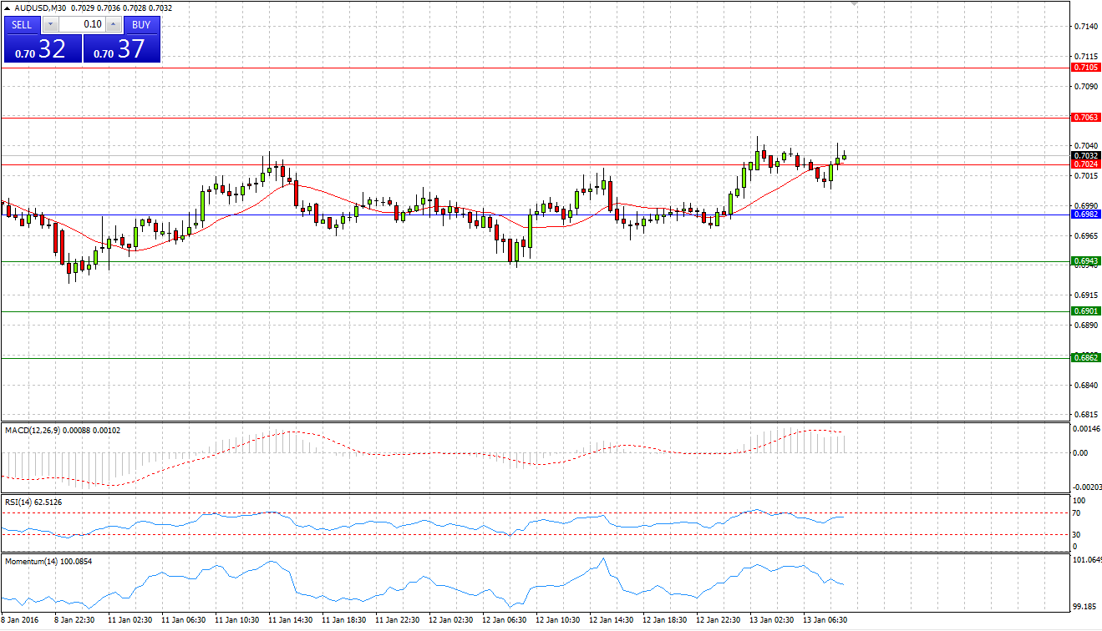This screenshot has width=1102, height=631.
Task: Click the 8 Jan 2016 time axis label
Action: pyautogui.click(x=20, y=621)
